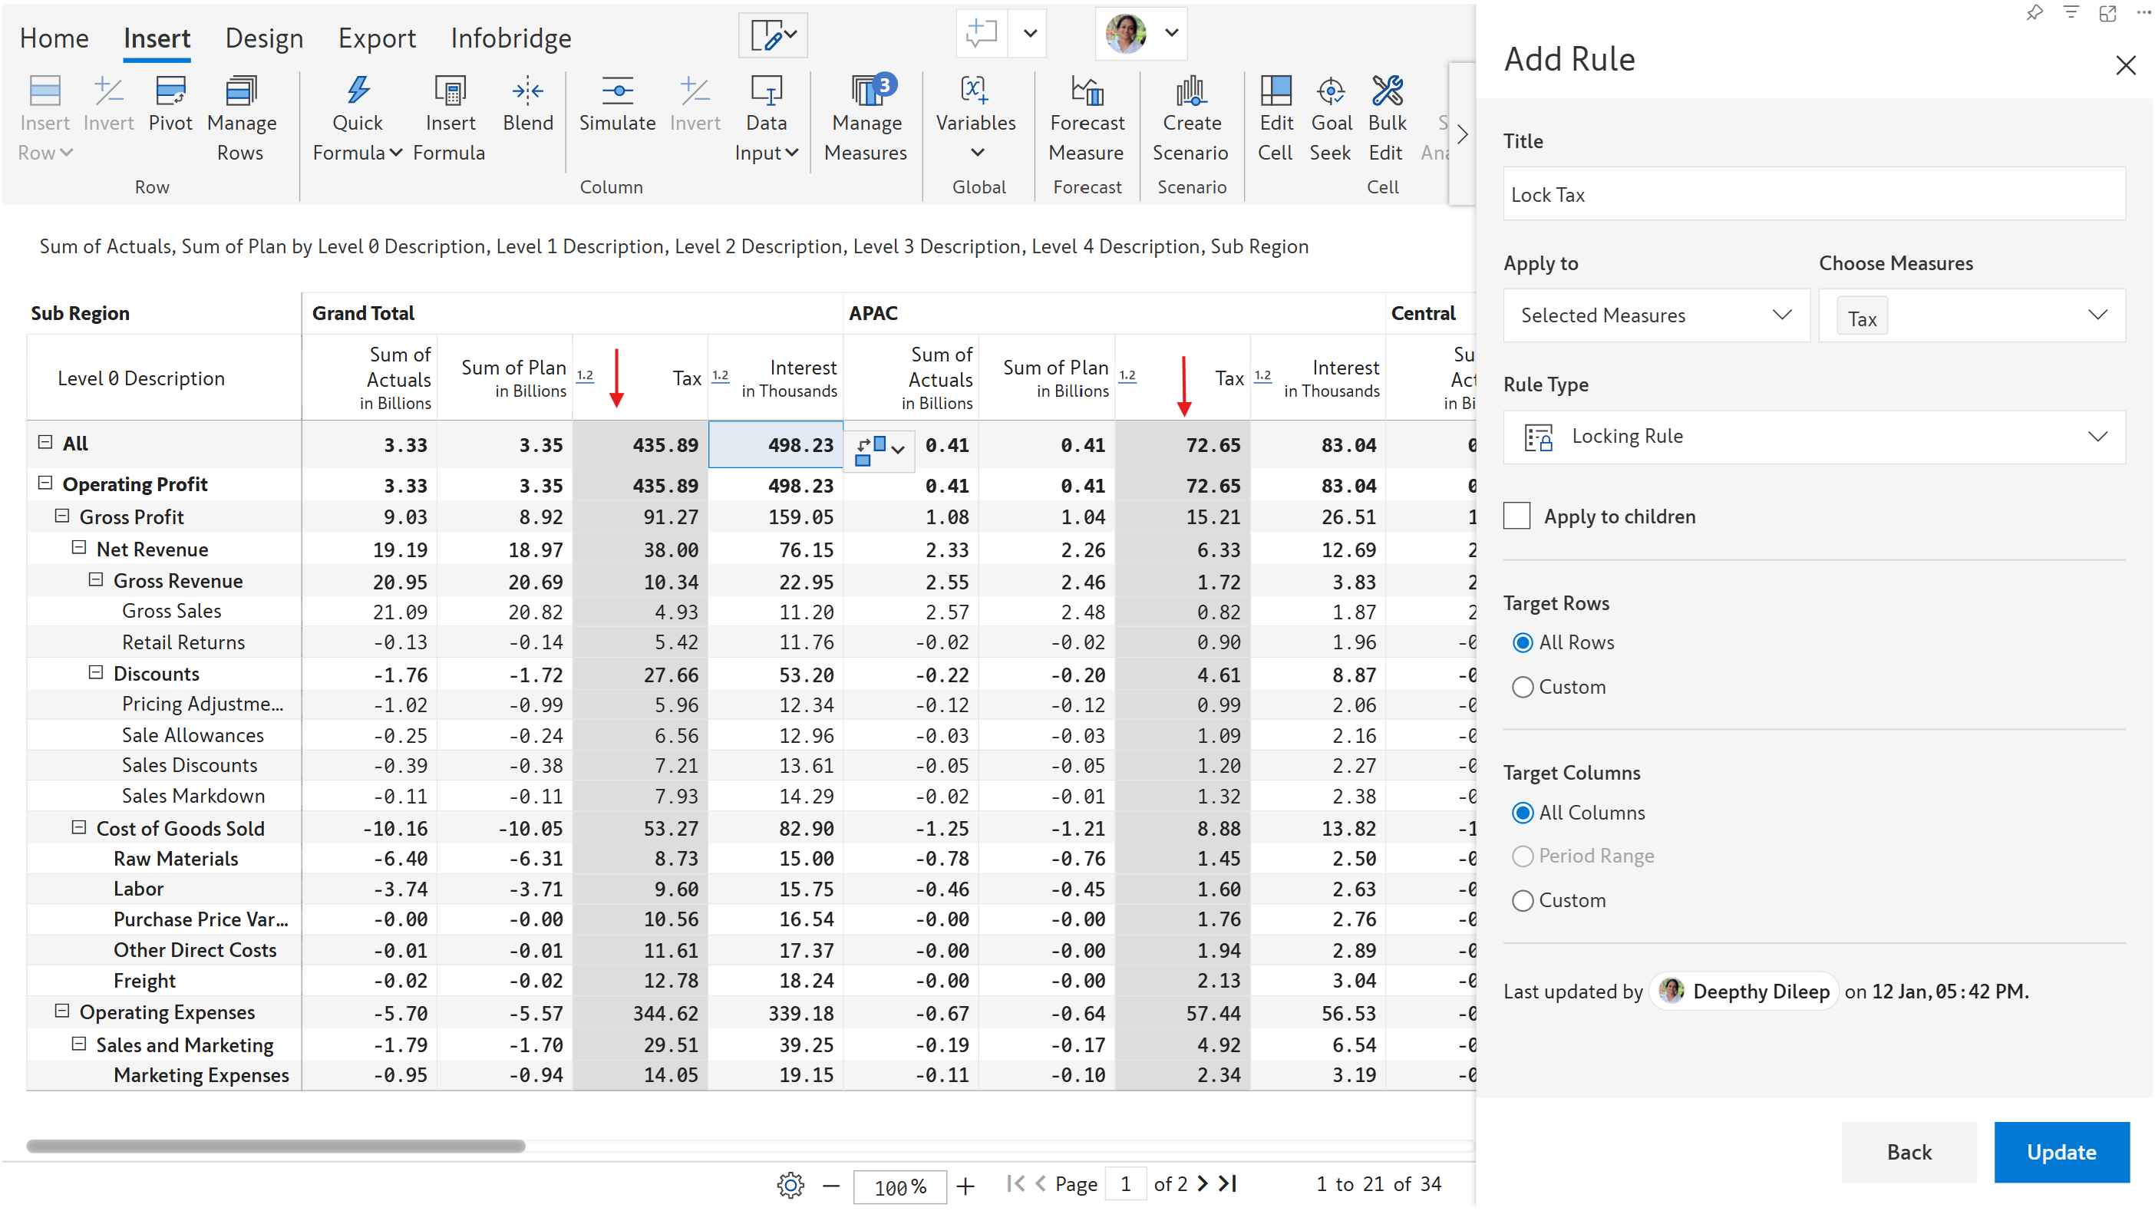Click the Update button
Viewport: 2155px width, 1211px height.
(x=2061, y=1152)
